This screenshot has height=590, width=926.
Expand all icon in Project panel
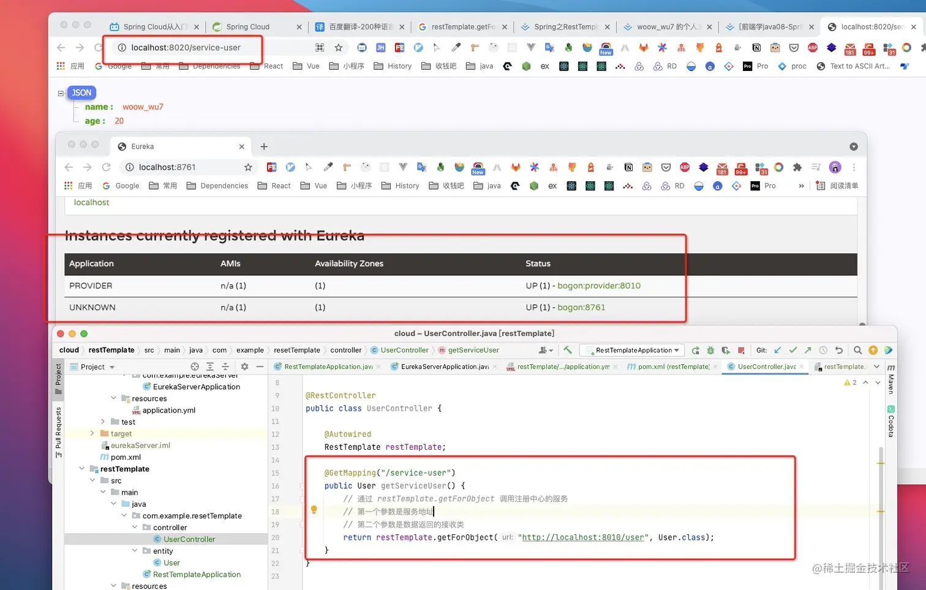210,367
